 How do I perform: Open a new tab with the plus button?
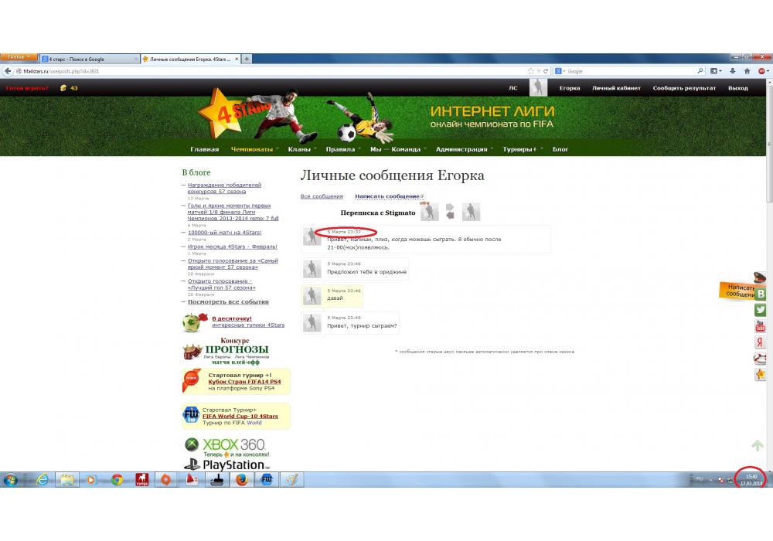[247, 59]
